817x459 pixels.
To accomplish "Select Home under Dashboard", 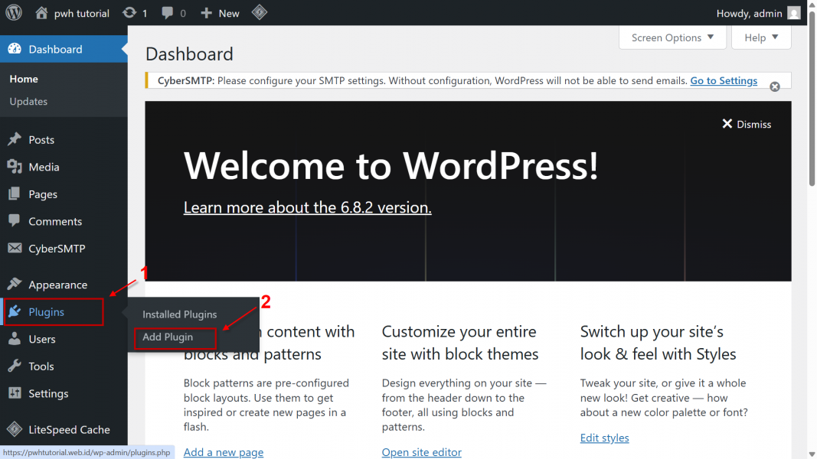I will 24,79.
